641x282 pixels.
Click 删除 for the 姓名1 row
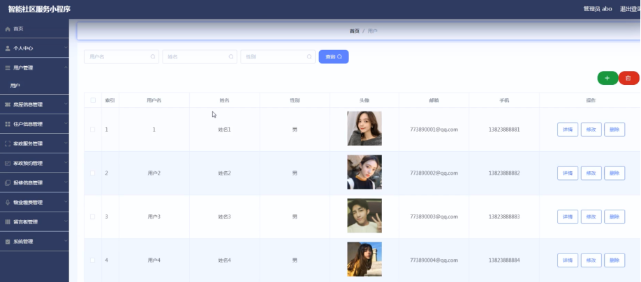tap(614, 130)
